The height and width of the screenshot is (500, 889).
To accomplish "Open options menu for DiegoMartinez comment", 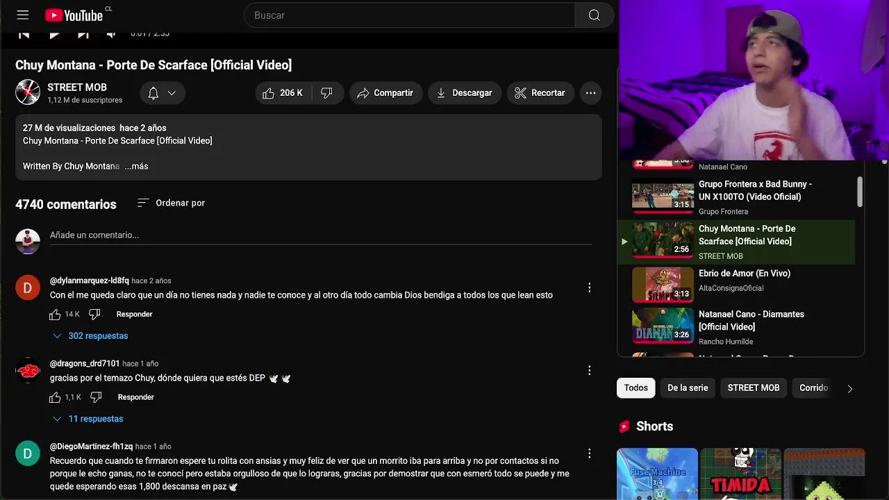I will (x=590, y=453).
